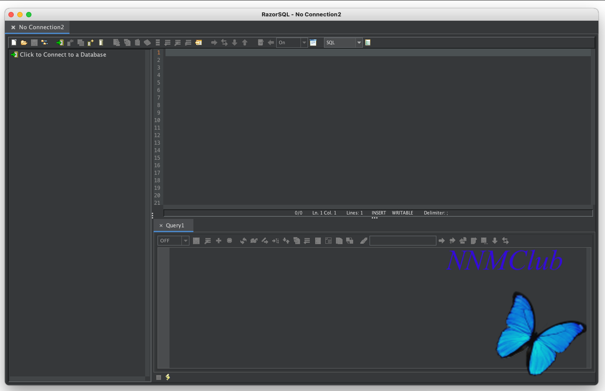
Task: Open the SQL language dropdown
Action: click(343, 42)
